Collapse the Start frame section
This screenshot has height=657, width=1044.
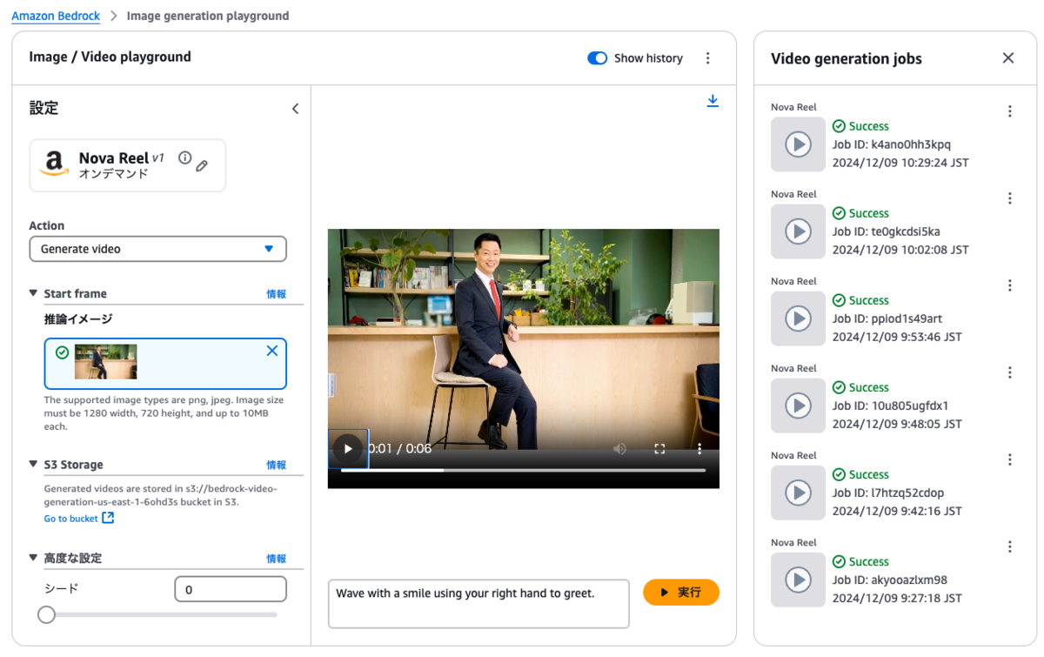click(33, 293)
